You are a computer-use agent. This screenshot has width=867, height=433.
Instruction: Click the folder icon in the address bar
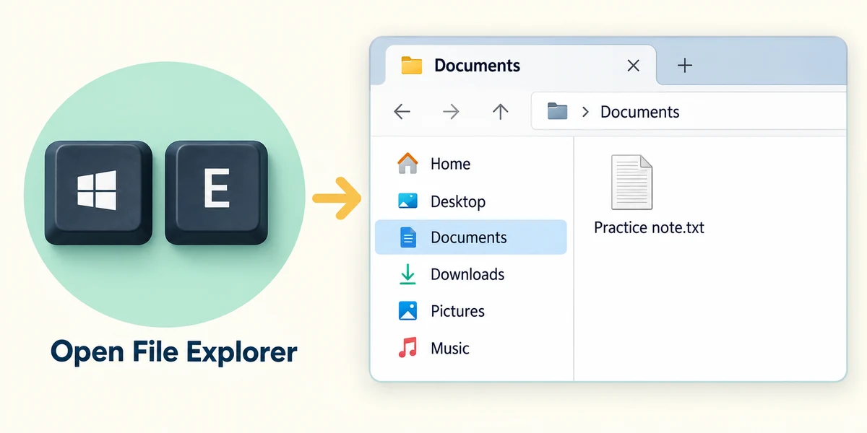[557, 111]
